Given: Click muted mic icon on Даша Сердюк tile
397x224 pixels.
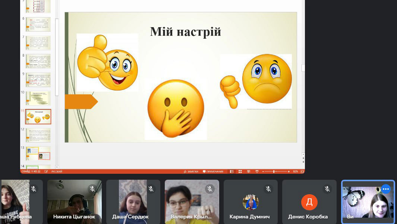Looking at the screenshot, I should [151, 189].
